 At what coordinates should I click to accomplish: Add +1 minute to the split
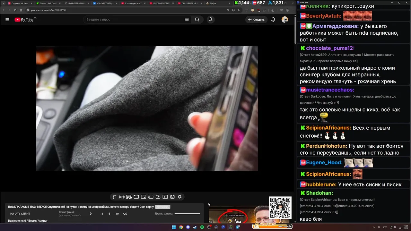101,214
